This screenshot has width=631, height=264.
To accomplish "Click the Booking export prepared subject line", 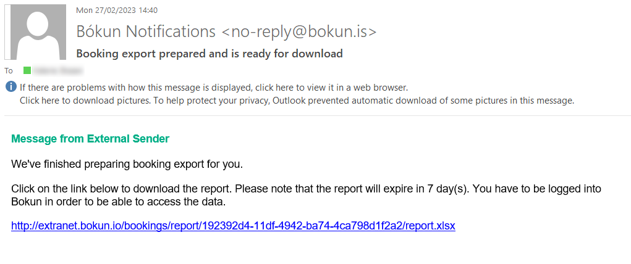I will pos(210,54).
